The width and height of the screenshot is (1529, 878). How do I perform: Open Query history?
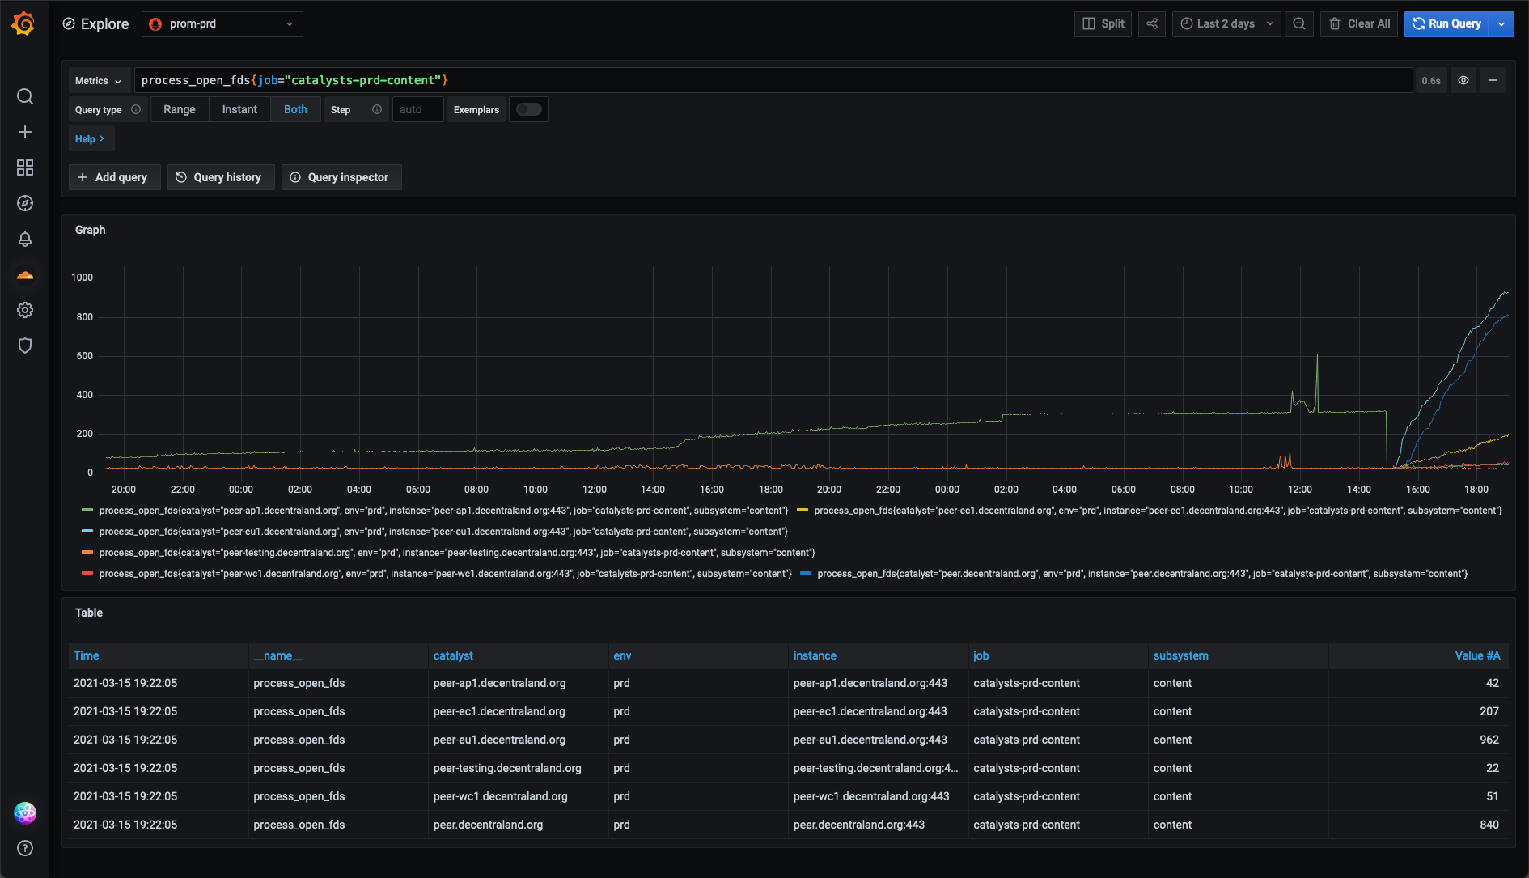[x=220, y=177]
